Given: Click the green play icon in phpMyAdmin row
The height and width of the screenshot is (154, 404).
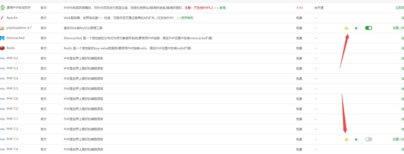Looking at the screenshot, I should click(356, 28).
